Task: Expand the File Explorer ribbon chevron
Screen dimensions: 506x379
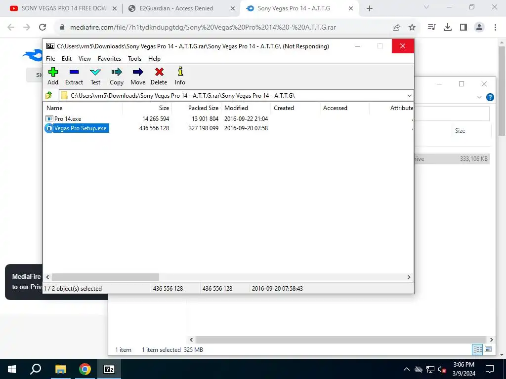Action: [479, 97]
